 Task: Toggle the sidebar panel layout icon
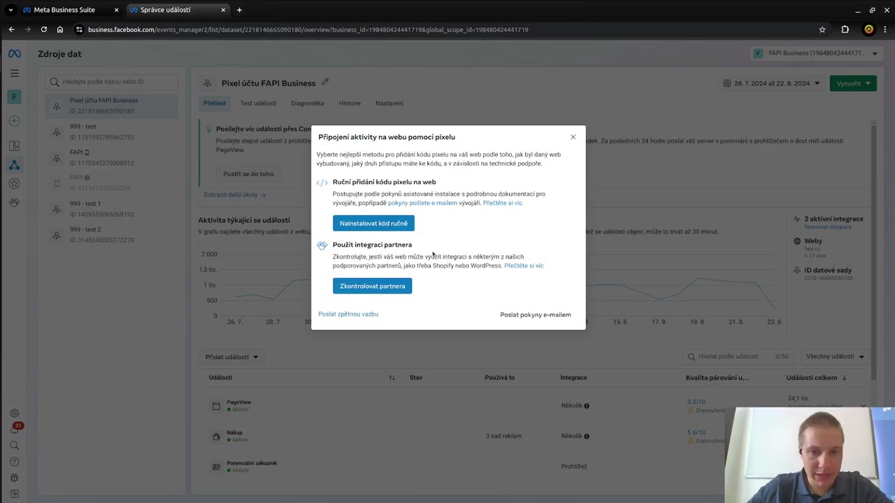coord(14,494)
